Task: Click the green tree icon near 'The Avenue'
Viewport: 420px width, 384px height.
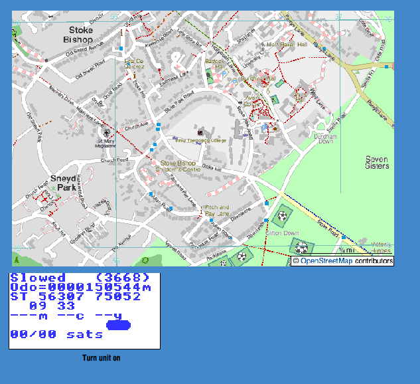Action: click(x=145, y=260)
